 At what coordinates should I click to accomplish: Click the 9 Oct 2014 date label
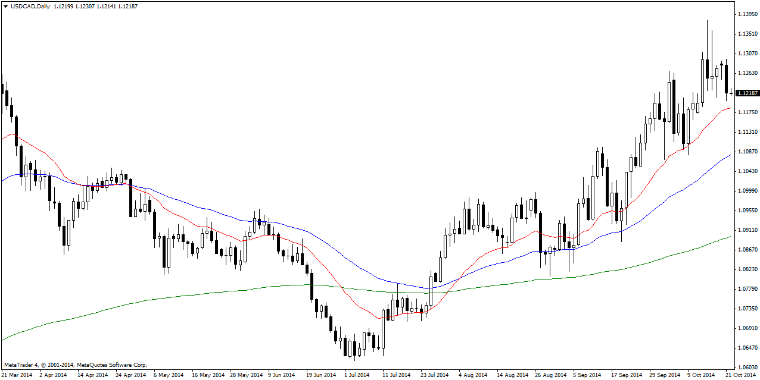(x=700, y=375)
